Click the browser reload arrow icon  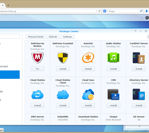tap(100, 11)
